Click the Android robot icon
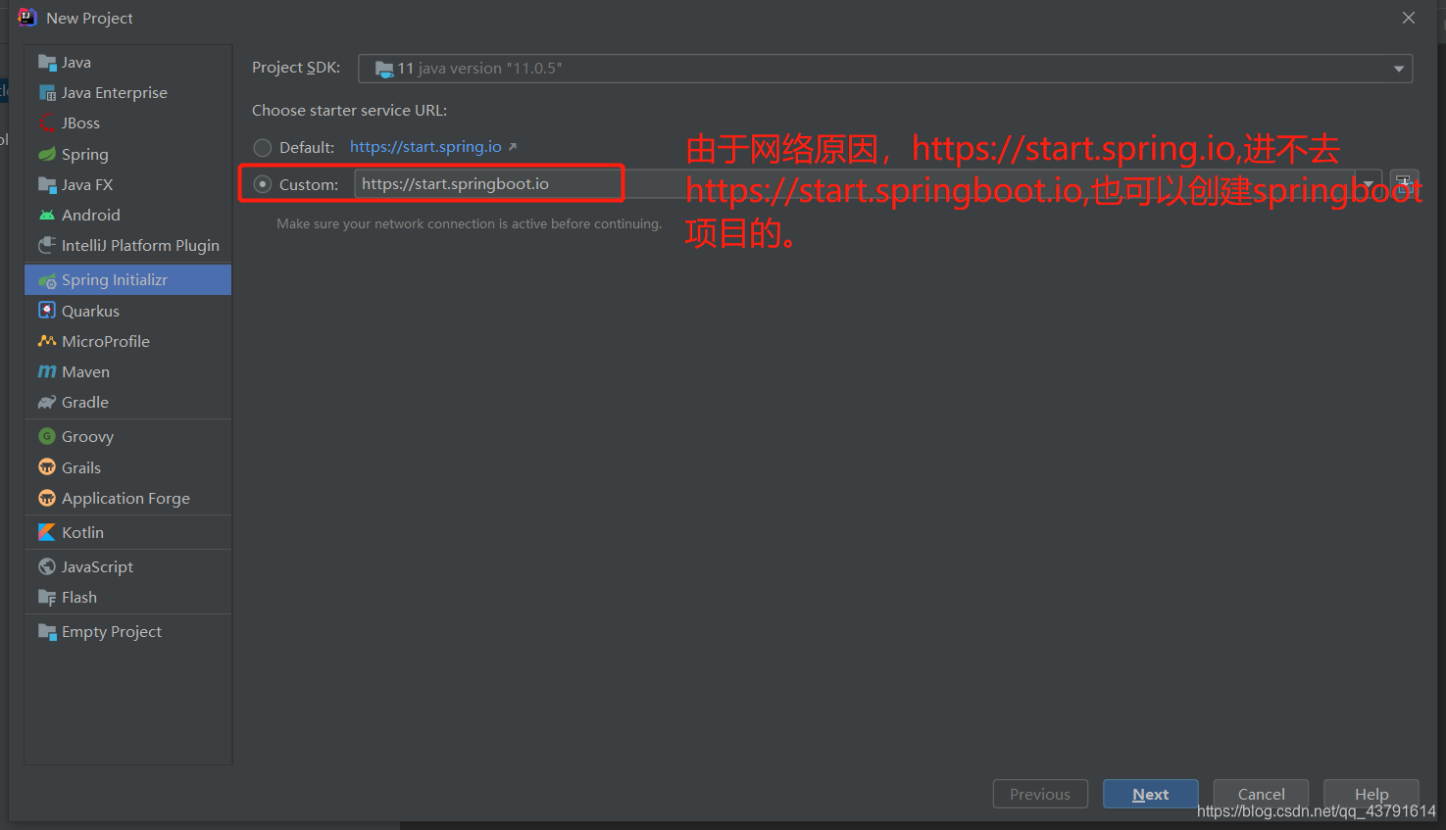Screen dimensions: 1446x830 click(x=47, y=215)
